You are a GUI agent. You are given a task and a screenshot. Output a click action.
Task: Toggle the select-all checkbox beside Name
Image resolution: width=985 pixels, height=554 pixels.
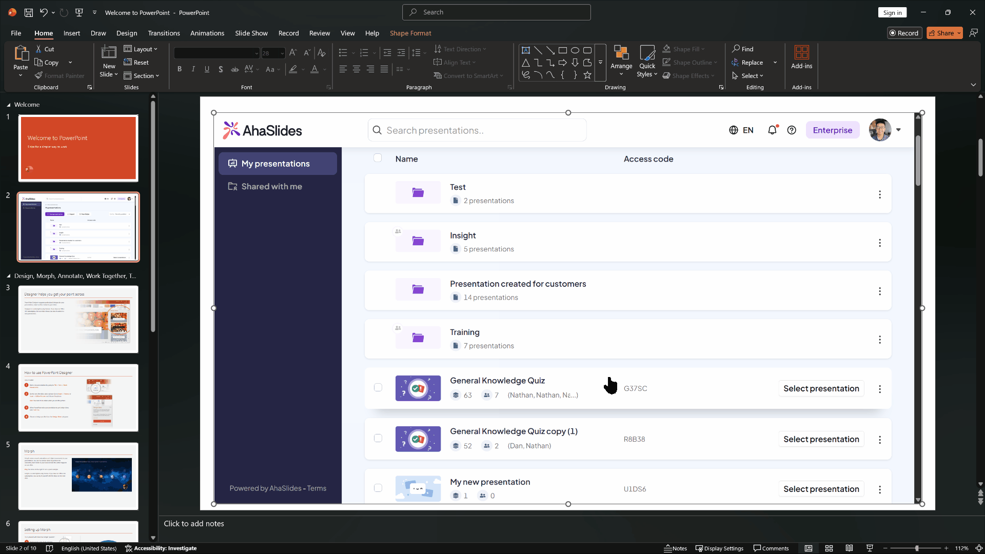click(378, 158)
